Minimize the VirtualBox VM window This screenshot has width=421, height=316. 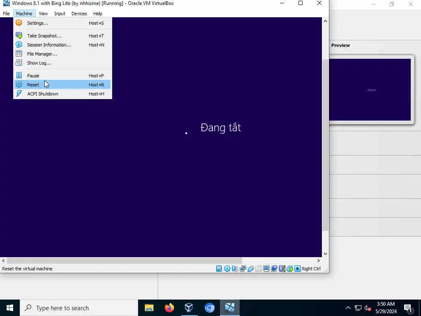pyautogui.click(x=282, y=3)
